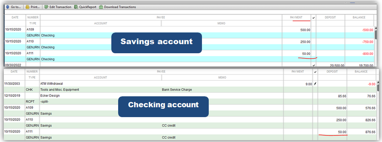Click the lightning bolt status on ATM Withdrawal row
The width and height of the screenshot is (382, 142).
point(315,84)
